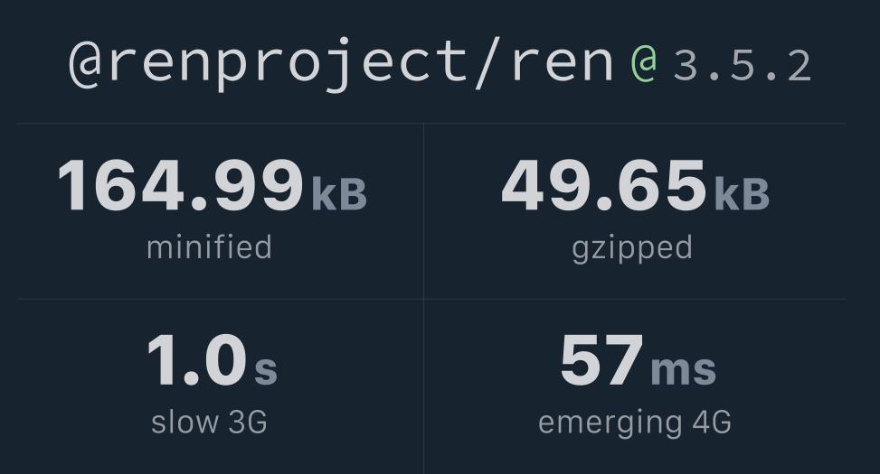This screenshot has height=474, width=880.
Task: Click the 57 download time value
Action: tap(601, 361)
